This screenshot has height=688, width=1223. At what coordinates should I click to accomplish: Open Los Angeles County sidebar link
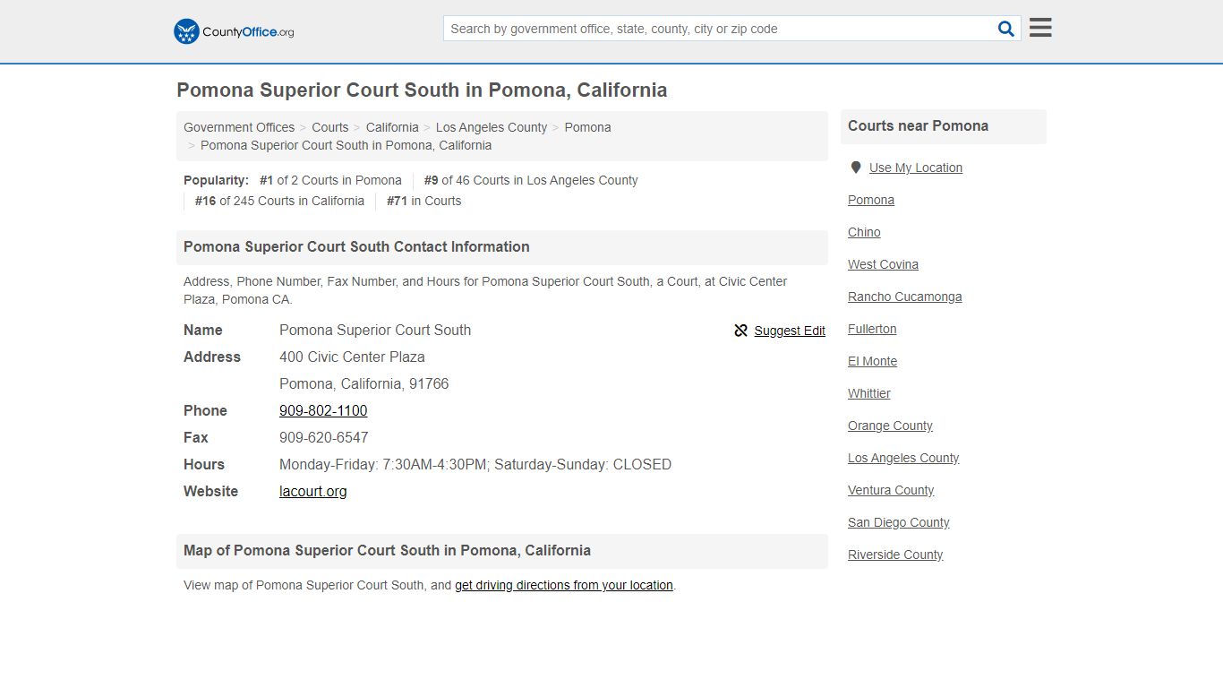(903, 458)
